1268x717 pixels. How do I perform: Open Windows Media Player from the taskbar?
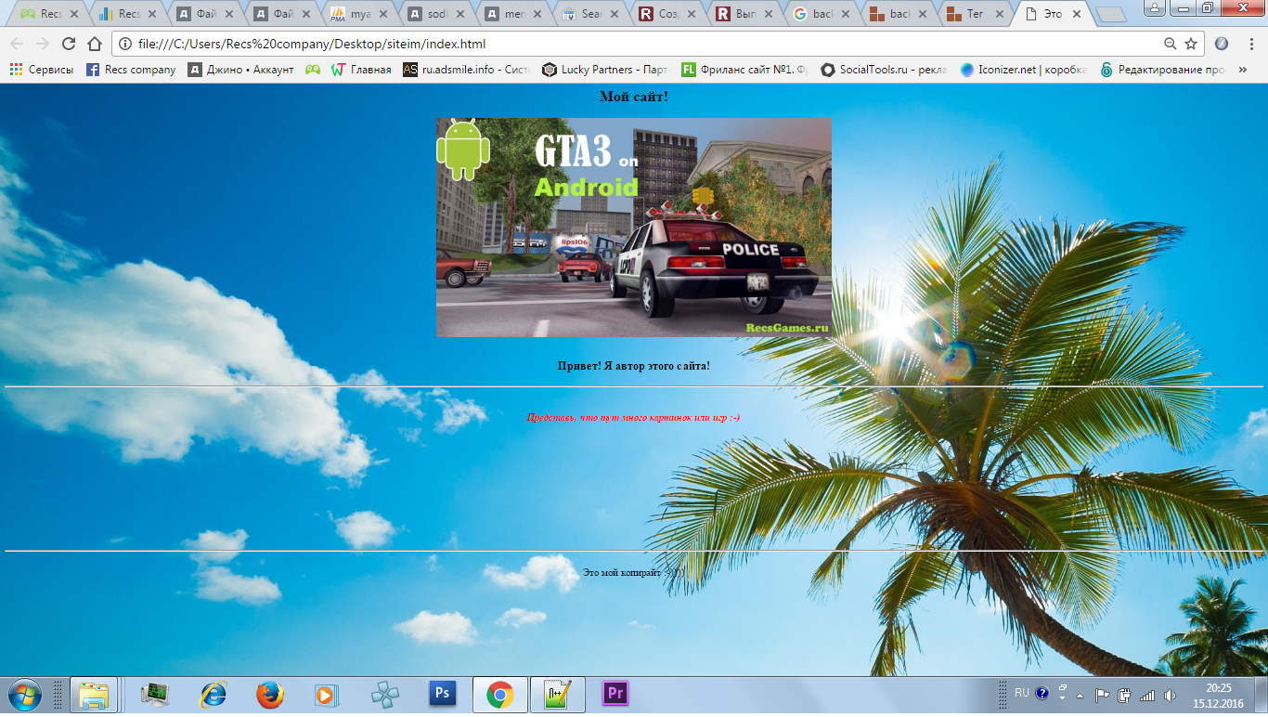click(326, 695)
